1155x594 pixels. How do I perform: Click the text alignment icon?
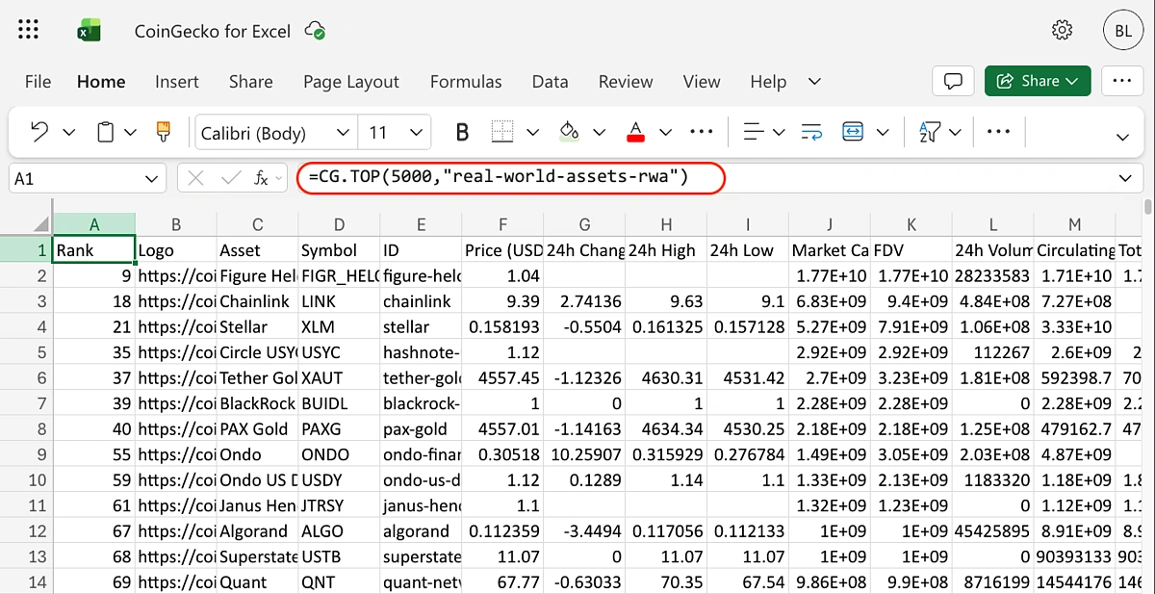(756, 132)
